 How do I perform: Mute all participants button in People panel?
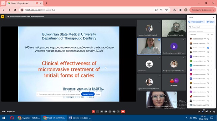click(196, 22)
